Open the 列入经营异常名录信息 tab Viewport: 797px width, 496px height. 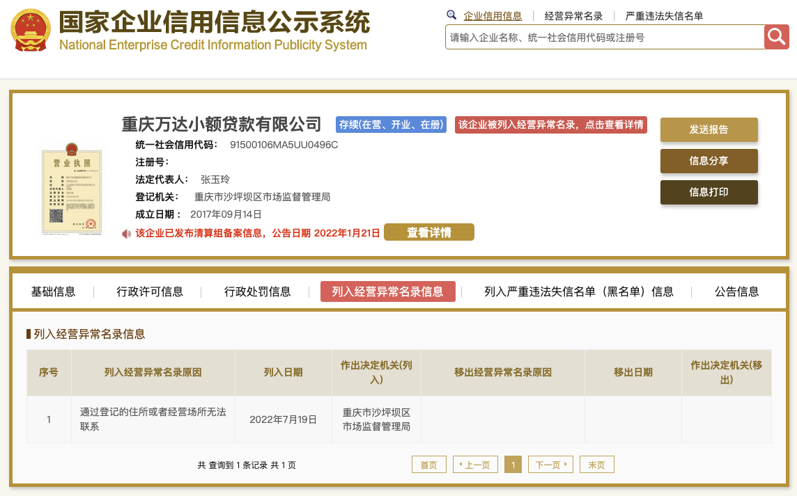click(x=388, y=291)
